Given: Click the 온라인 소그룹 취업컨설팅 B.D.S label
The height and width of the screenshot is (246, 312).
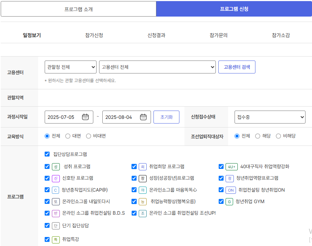Looking at the screenshot, I should [94, 213].
